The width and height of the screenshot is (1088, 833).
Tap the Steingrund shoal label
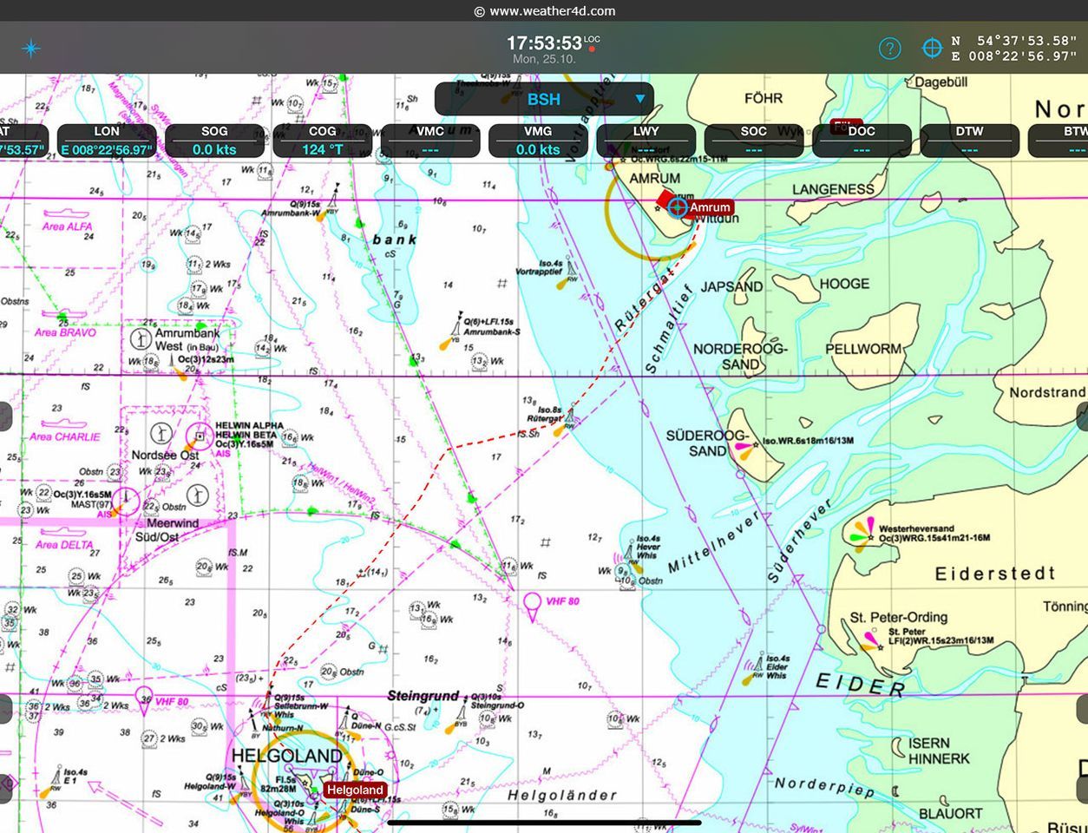point(423,697)
